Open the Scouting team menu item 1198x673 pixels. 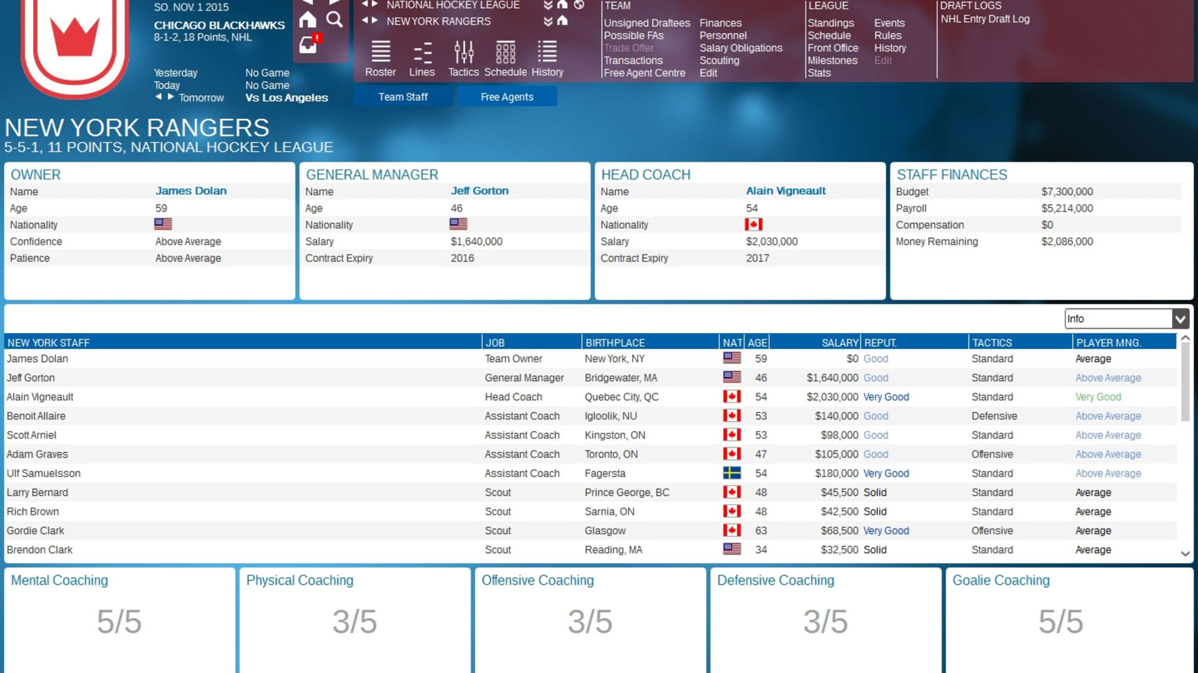pyautogui.click(x=719, y=60)
